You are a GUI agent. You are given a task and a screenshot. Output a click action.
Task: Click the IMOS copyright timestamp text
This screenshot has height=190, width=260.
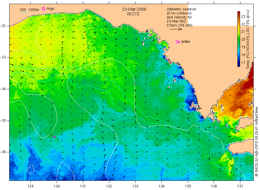tap(256, 142)
